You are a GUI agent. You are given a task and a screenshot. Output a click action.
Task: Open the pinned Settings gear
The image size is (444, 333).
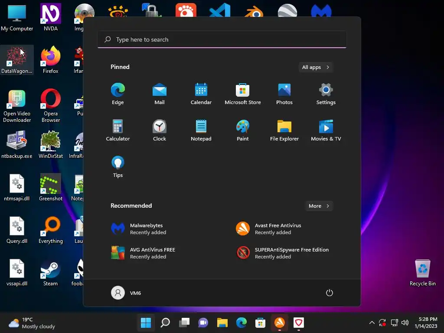(x=326, y=94)
